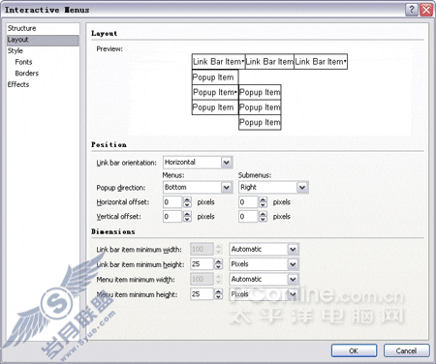Click the OK button
Viewport: 436px width, 364px height.
tap(354, 350)
